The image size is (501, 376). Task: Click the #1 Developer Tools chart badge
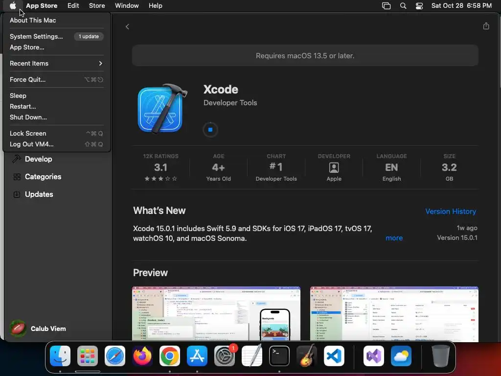(276, 167)
